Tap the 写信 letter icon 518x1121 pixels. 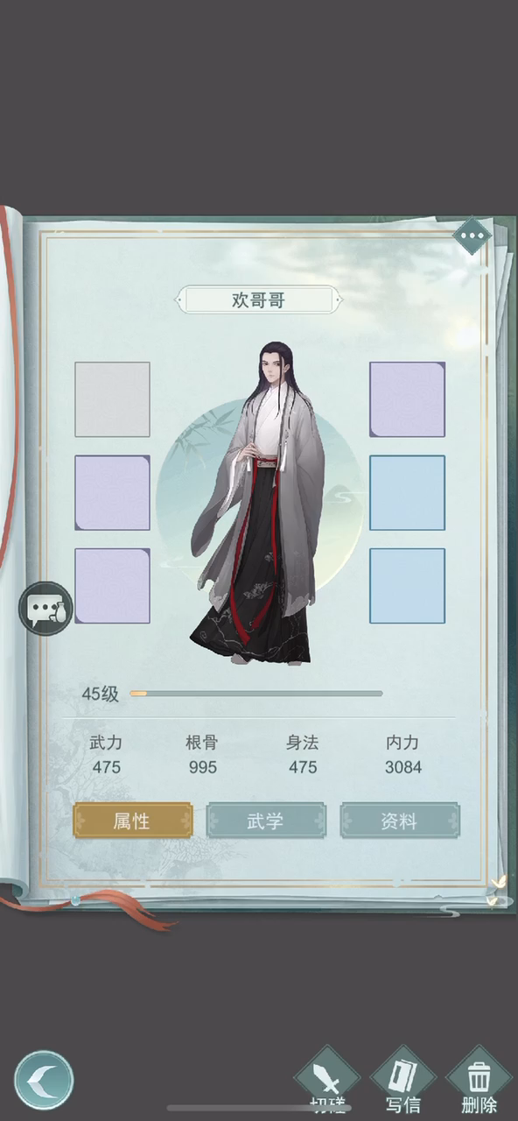coord(402,1081)
